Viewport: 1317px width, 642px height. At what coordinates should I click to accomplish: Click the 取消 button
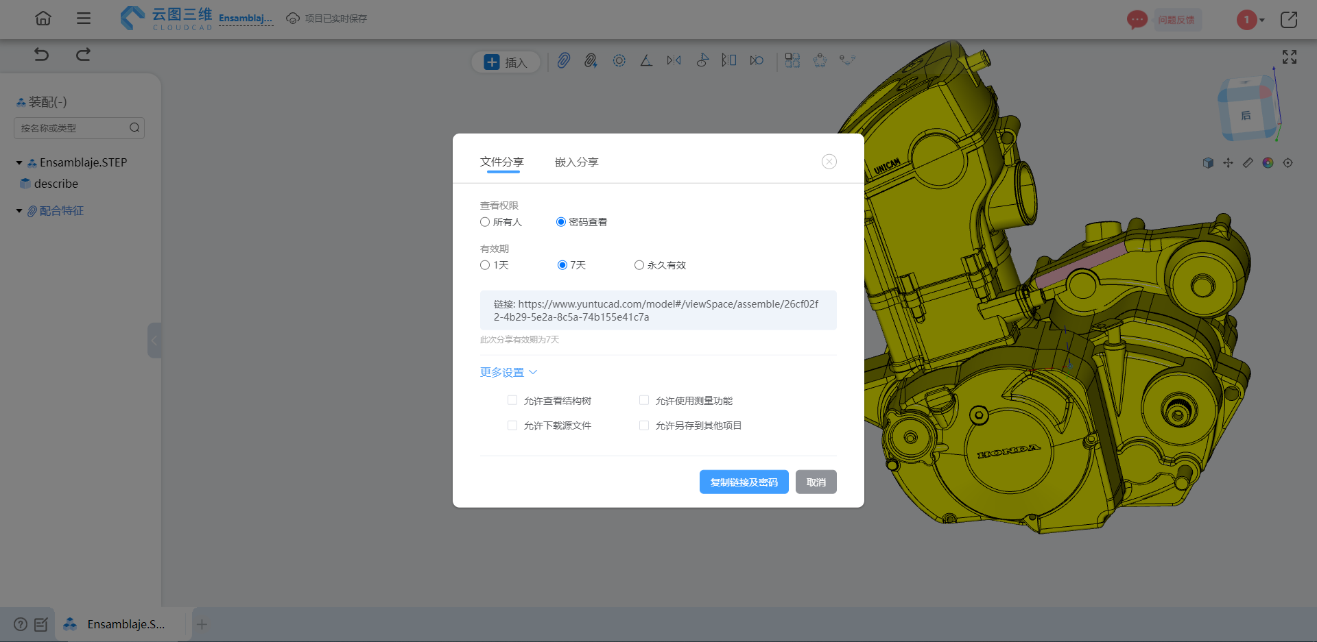point(816,482)
